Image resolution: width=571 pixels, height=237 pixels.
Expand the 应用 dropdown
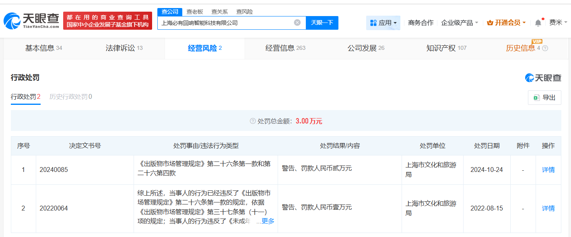pos(383,23)
